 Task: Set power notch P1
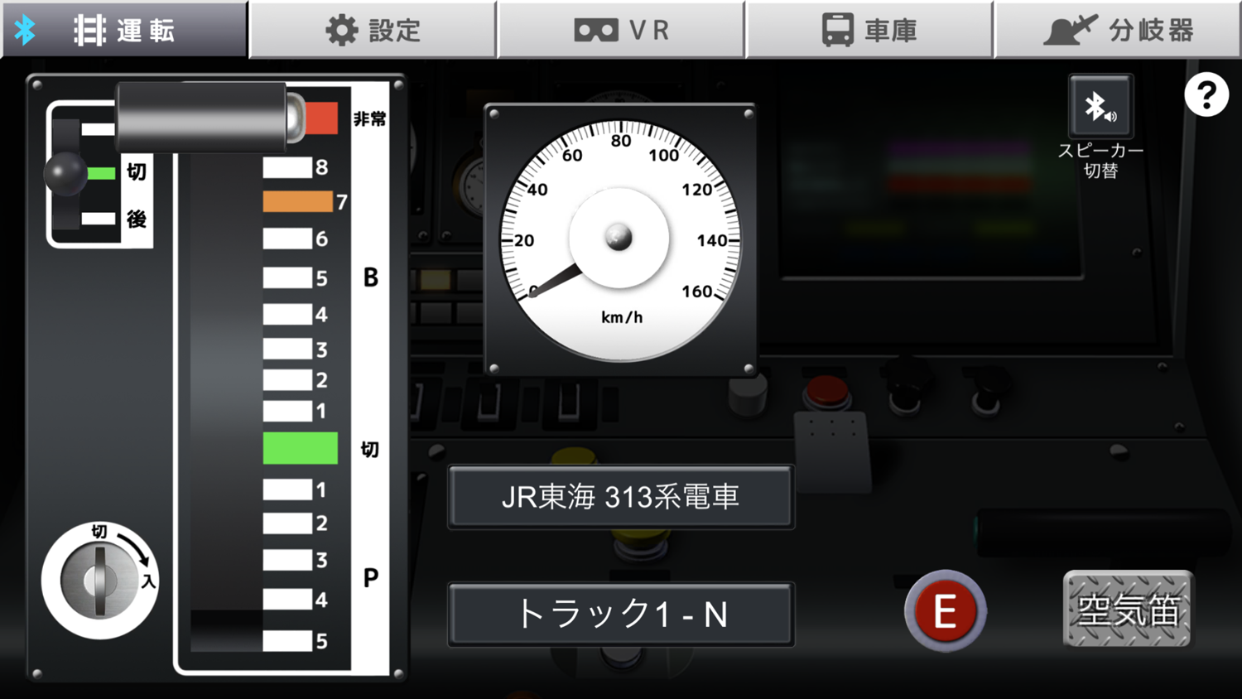pyautogui.click(x=287, y=489)
